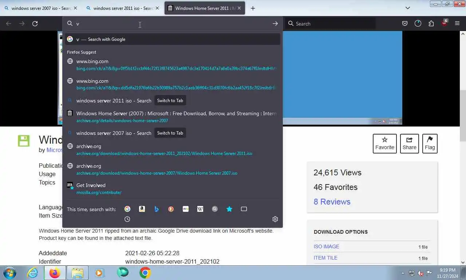Screen dimensions: 466x280
Task: Close the windows server 2011 iso tab
Action: click(157, 8)
